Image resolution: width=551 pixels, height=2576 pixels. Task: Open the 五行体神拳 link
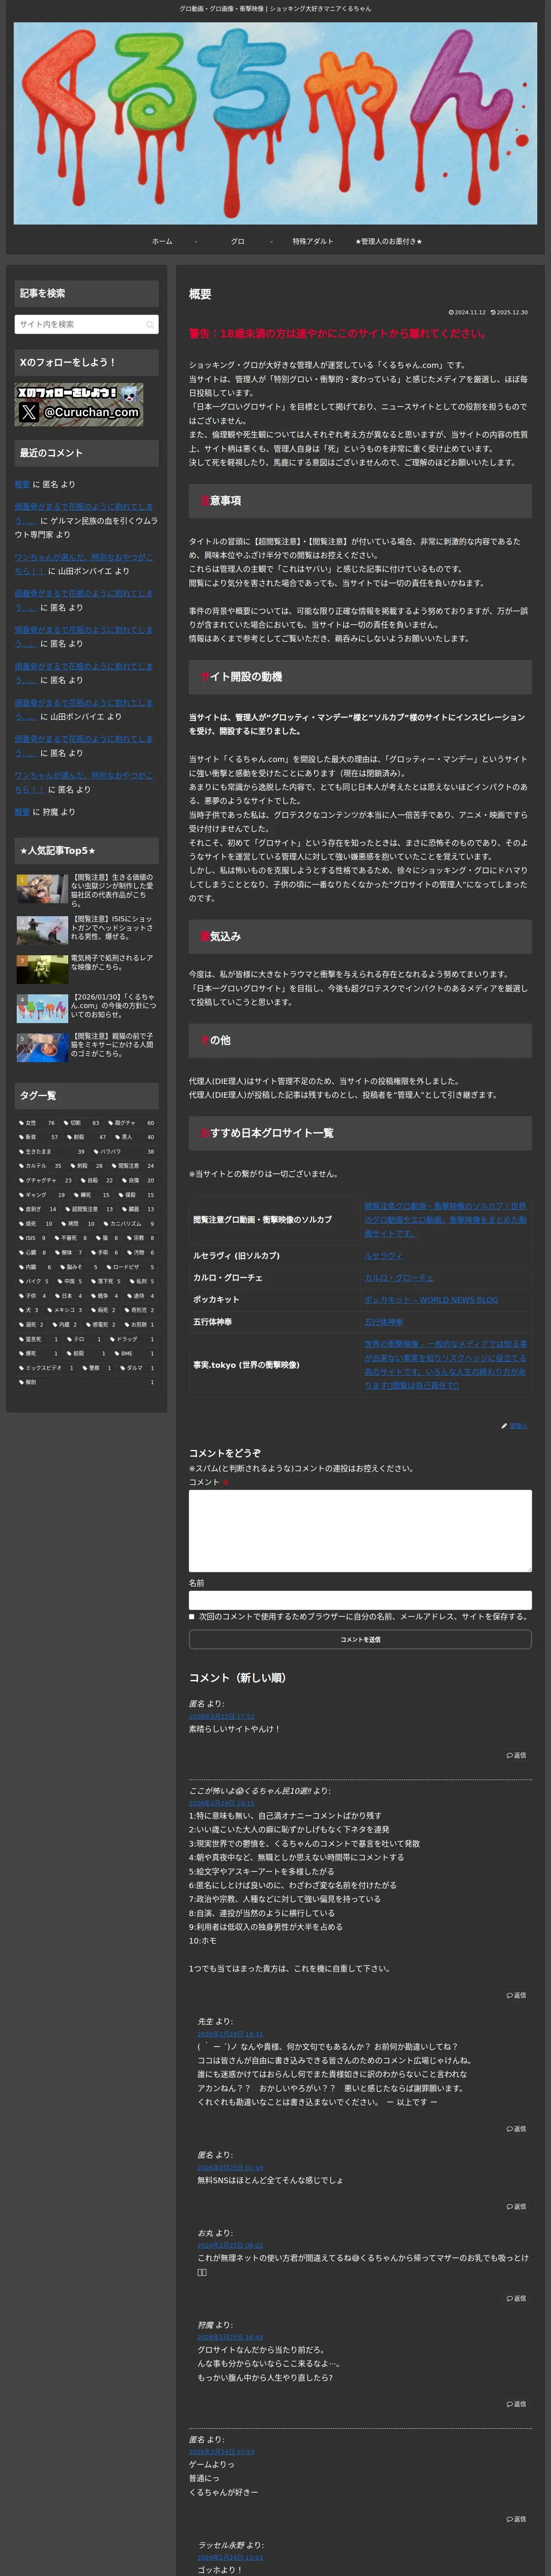tap(384, 1322)
